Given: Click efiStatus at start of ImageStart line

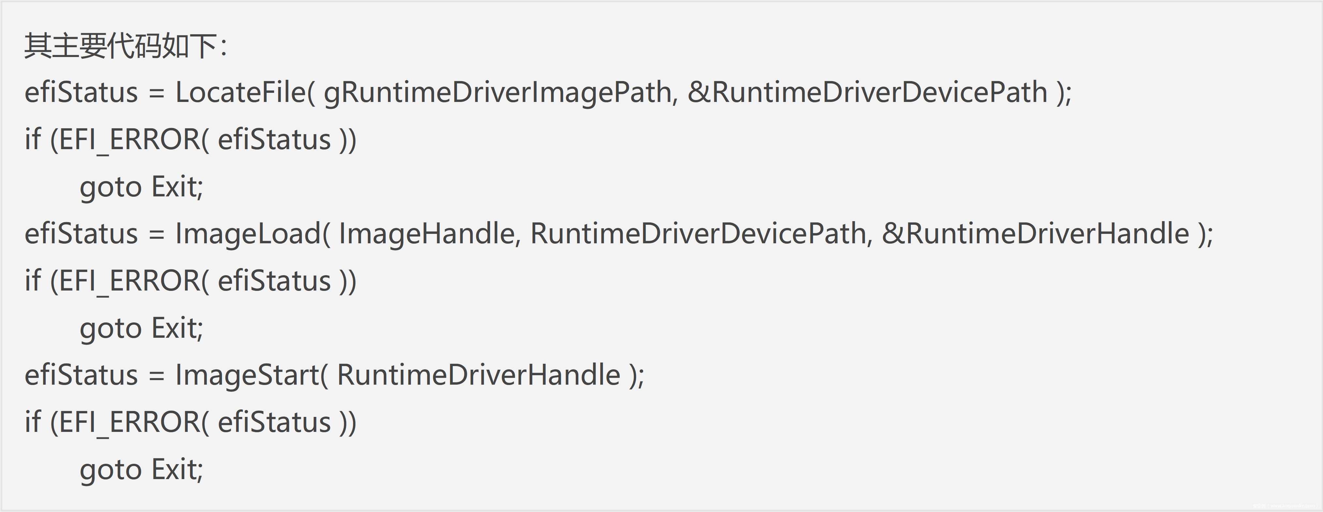Looking at the screenshot, I should (x=81, y=375).
